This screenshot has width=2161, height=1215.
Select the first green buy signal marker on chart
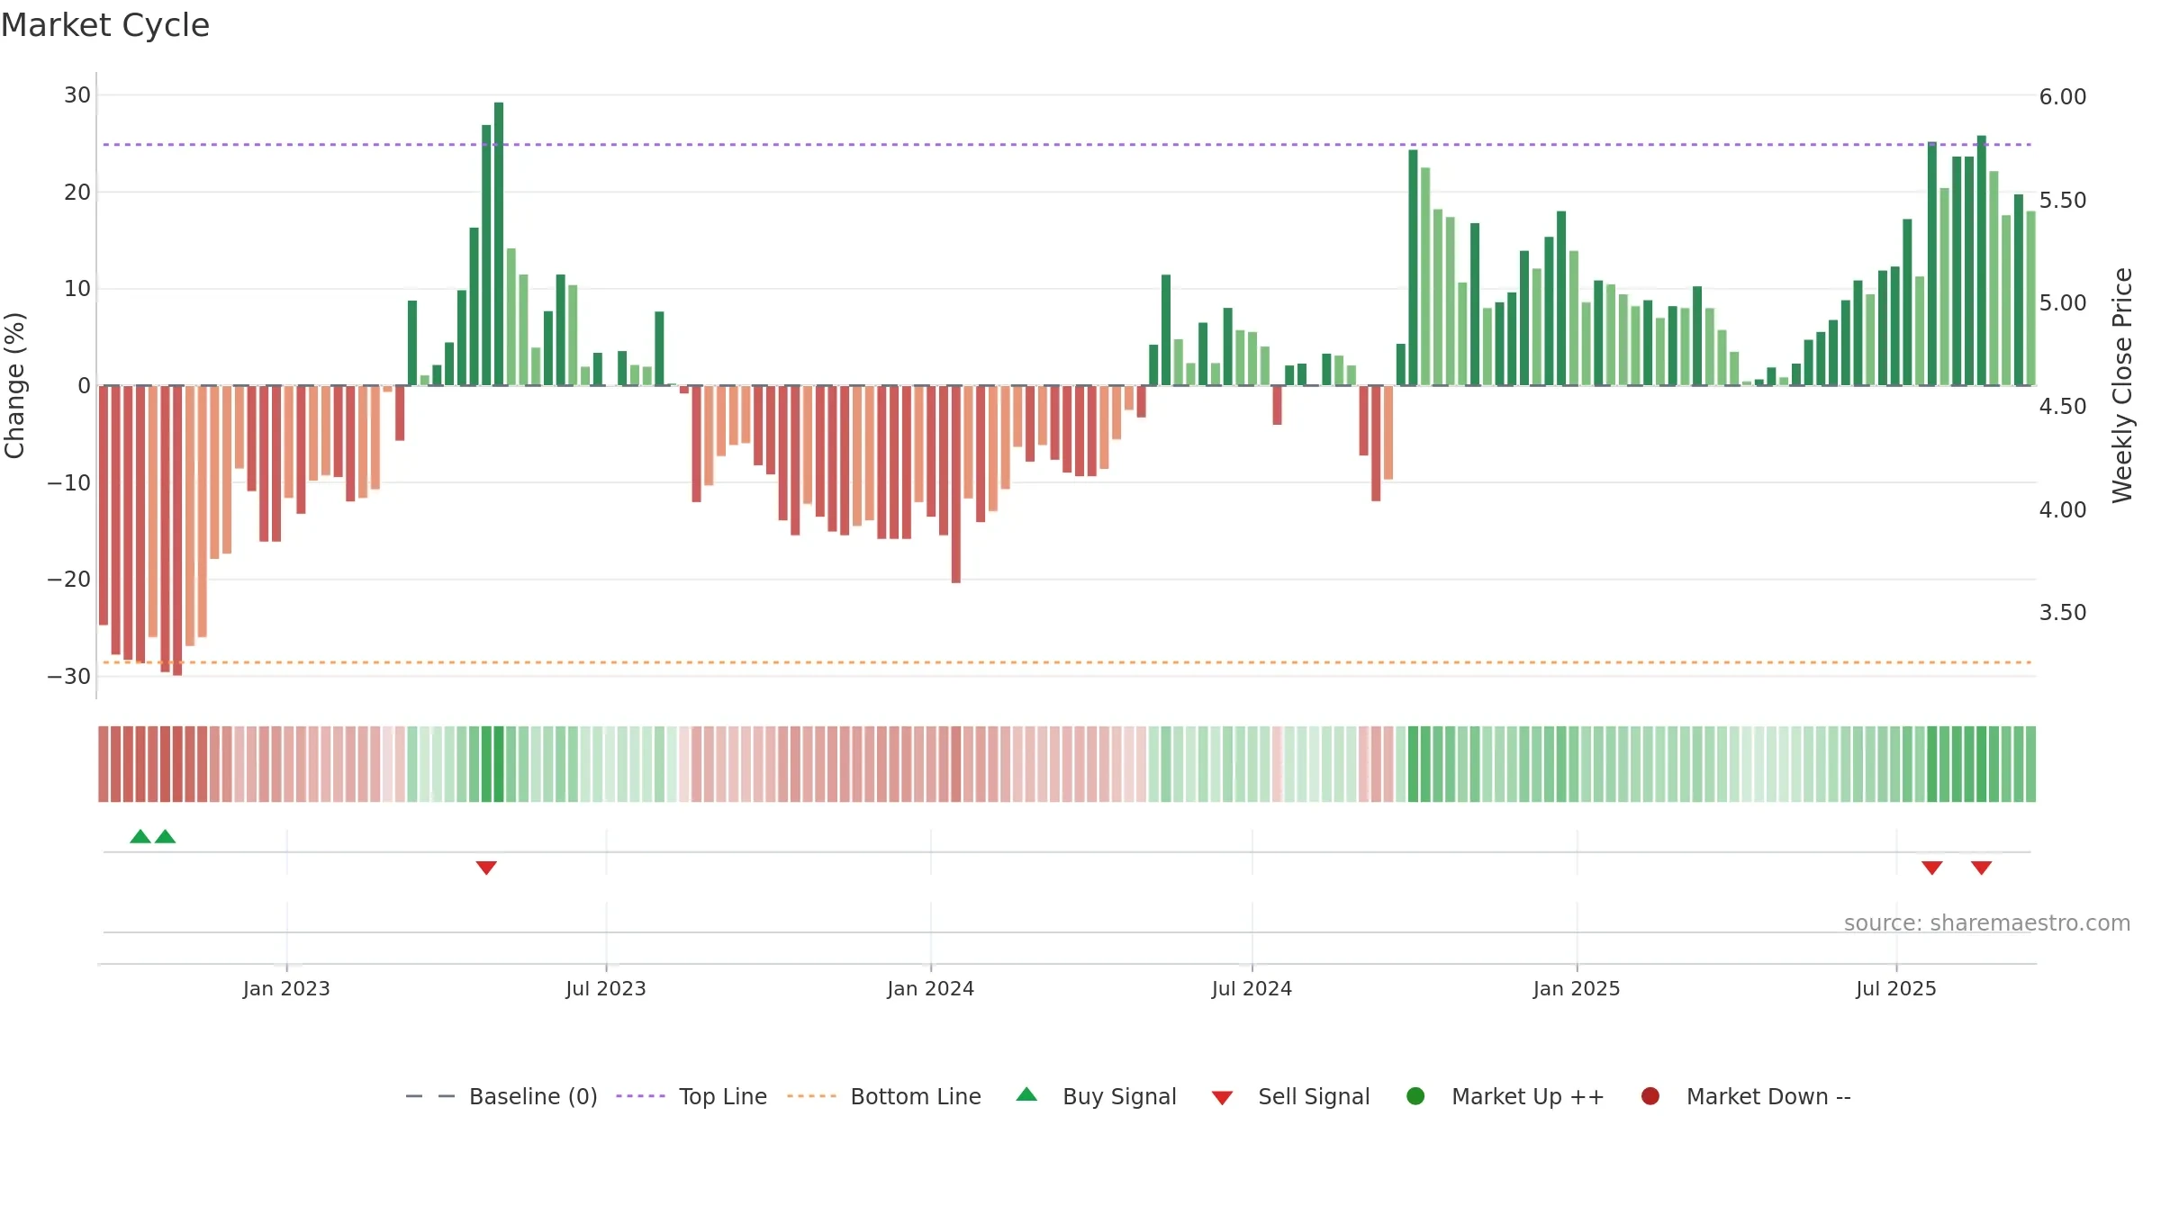[140, 836]
